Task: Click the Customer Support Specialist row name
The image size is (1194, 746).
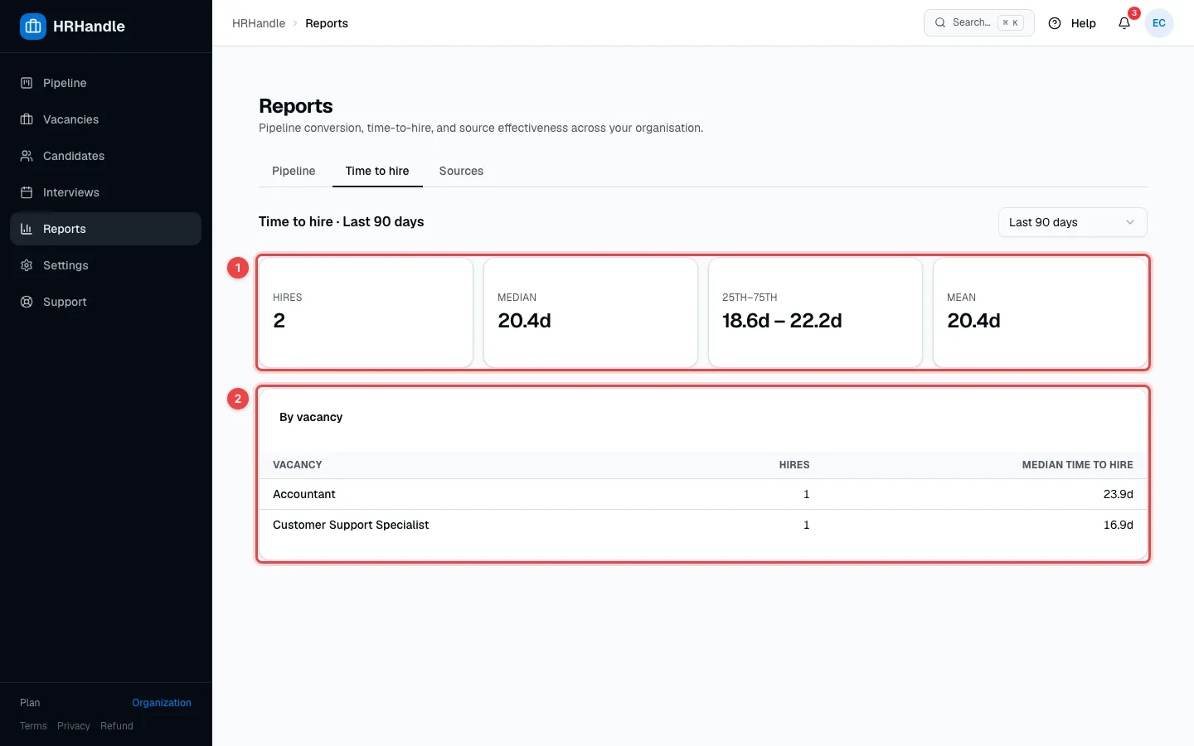Action: 351,525
